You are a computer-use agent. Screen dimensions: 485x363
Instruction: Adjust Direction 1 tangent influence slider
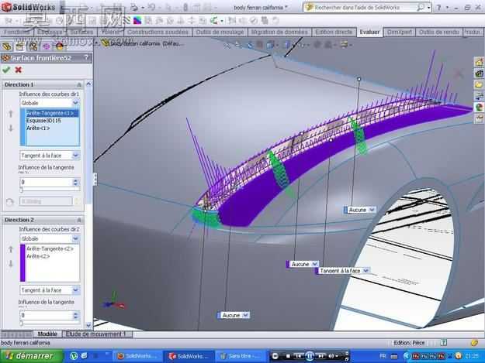click(x=22, y=190)
